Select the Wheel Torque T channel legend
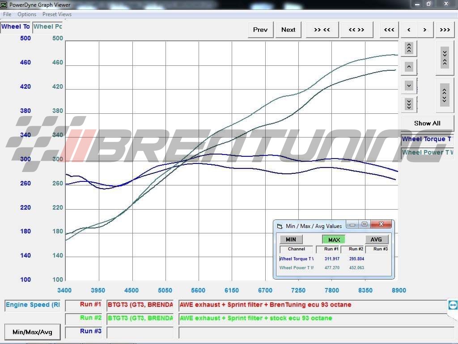 427,139
